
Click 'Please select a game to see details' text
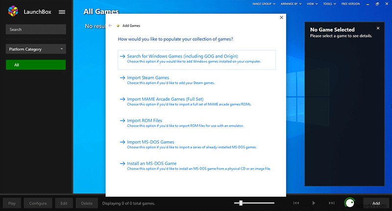(341, 36)
